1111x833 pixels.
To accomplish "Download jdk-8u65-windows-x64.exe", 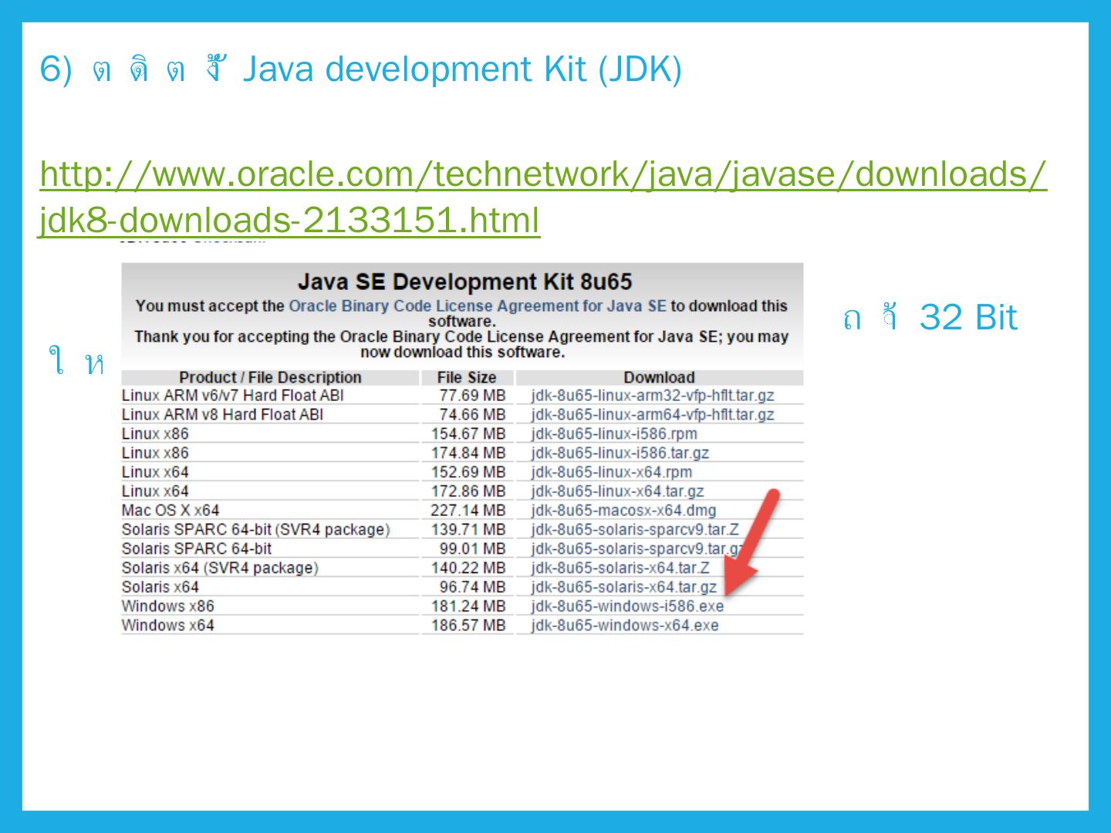I will pyautogui.click(x=624, y=626).
